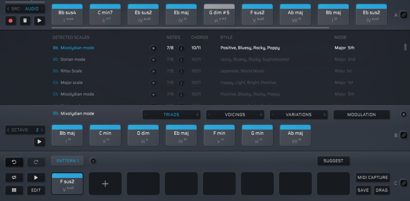Click the MIDI Capture button
410x201 pixels.
pyautogui.click(x=372, y=177)
